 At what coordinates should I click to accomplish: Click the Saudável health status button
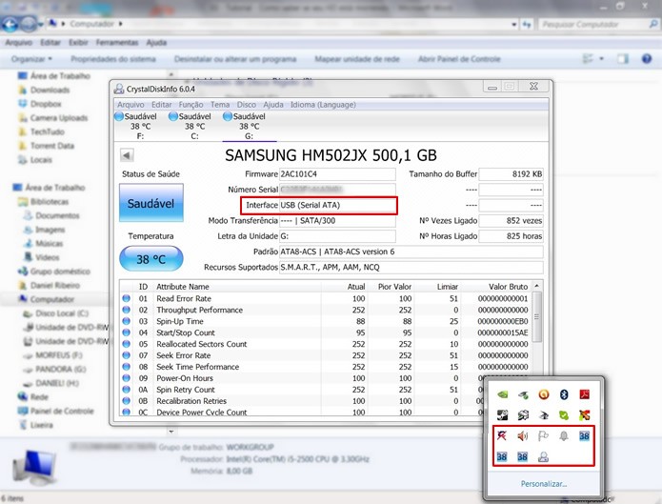point(150,204)
